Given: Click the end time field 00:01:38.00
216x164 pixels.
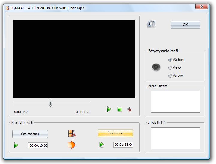Looking at the screenshot, I should pos(123,145).
